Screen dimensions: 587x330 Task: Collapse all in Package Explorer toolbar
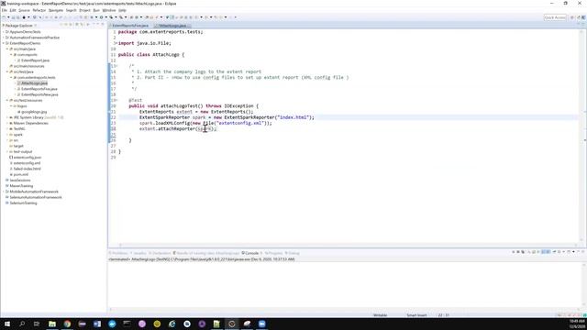[x=77, y=25]
